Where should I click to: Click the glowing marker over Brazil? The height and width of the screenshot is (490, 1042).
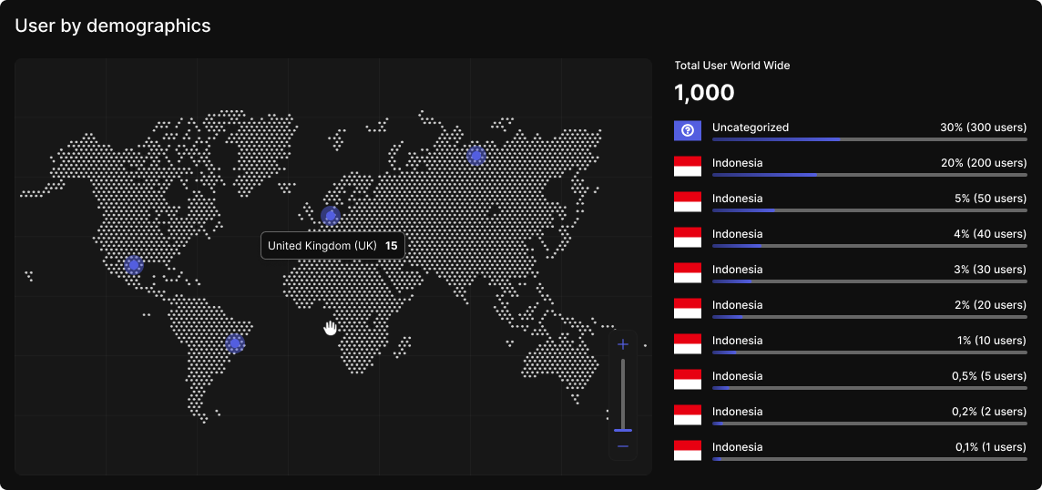point(235,343)
